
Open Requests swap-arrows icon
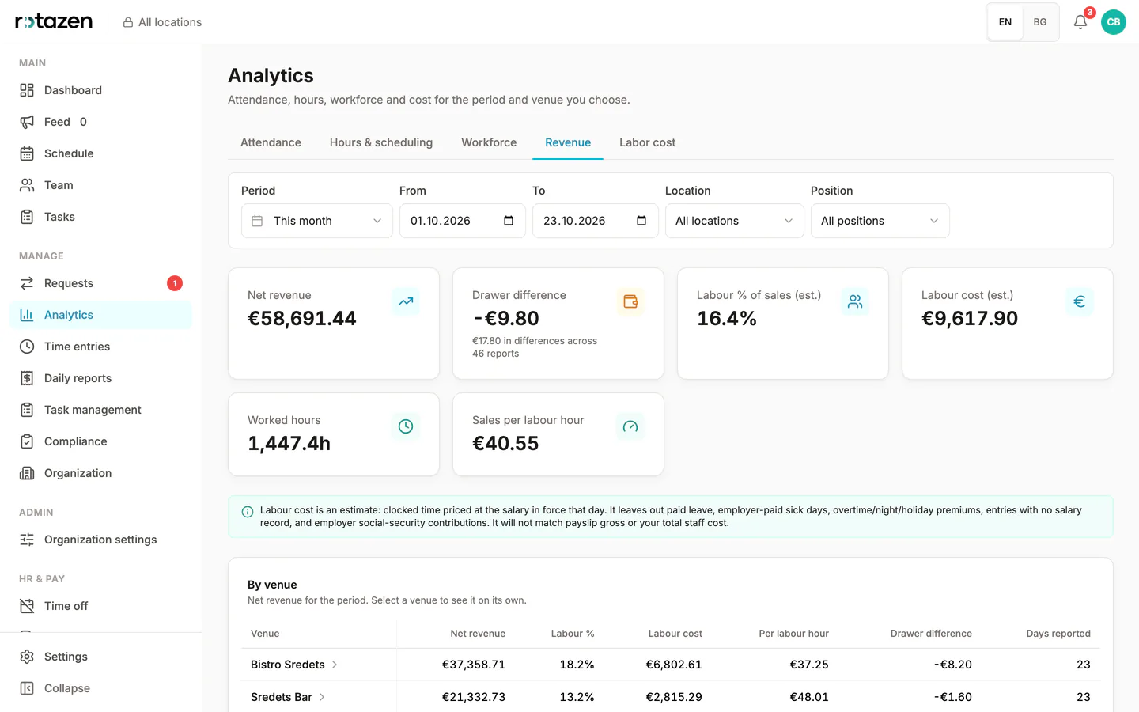27,283
